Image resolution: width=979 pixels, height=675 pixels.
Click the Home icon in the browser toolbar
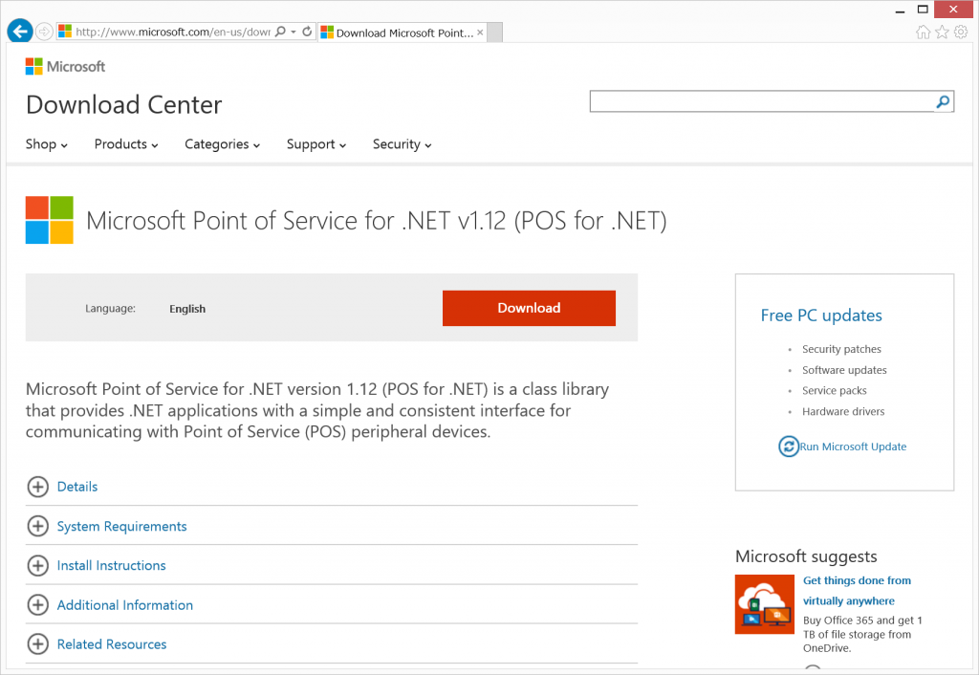pos(923,32)
